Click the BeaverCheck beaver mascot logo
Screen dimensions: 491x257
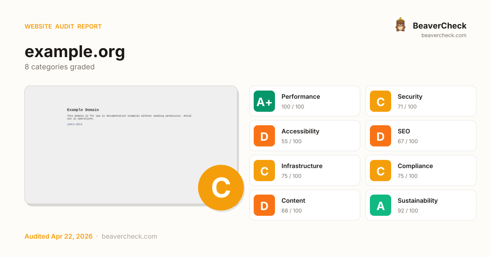tap(400, 25)
